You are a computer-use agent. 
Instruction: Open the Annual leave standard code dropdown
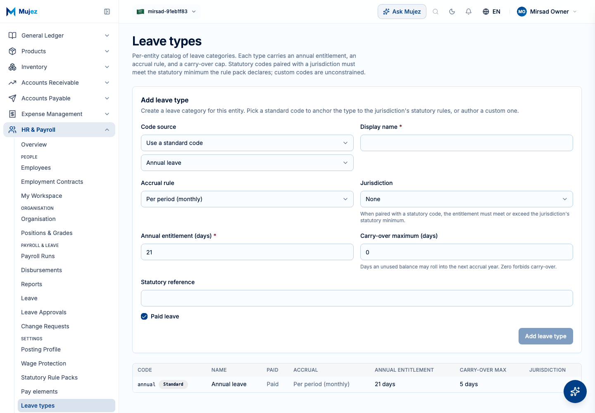pos(247,163)
